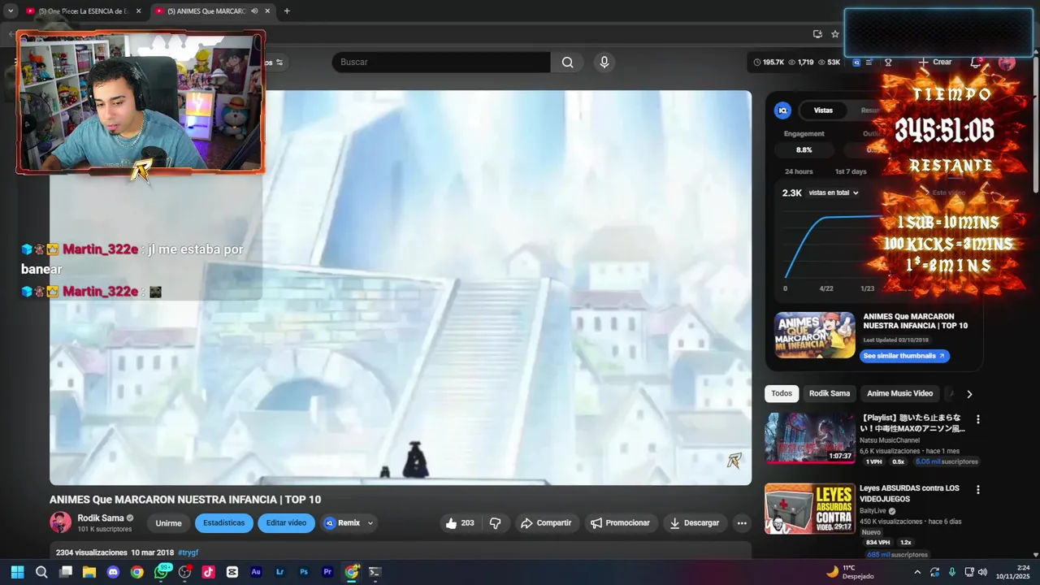Image resolution: width=1040 pixels, height=585 pixels.
Task: Click the vidIQ list icon beside the trophy
Action: point(869,62)
